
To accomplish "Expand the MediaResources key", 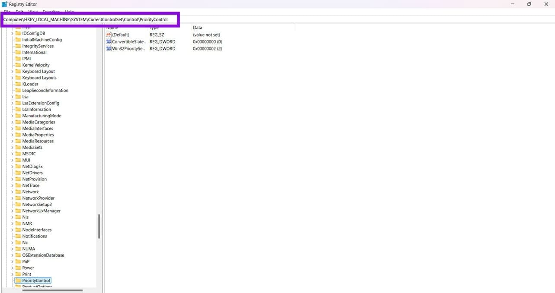I will 13,141.
